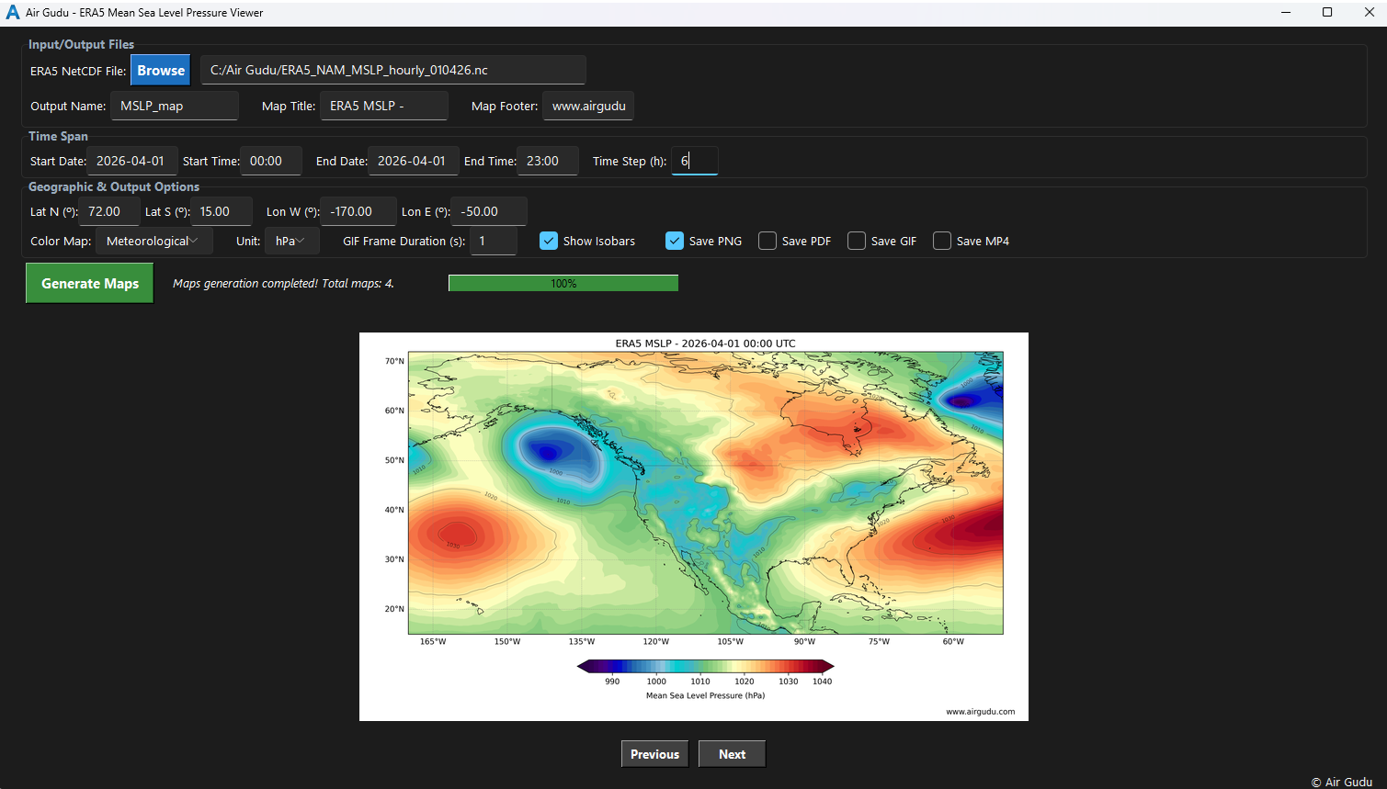This screenshot has height=789, width=1387.
Task: Click the Generate Maps button
Action: pos(90,283)
